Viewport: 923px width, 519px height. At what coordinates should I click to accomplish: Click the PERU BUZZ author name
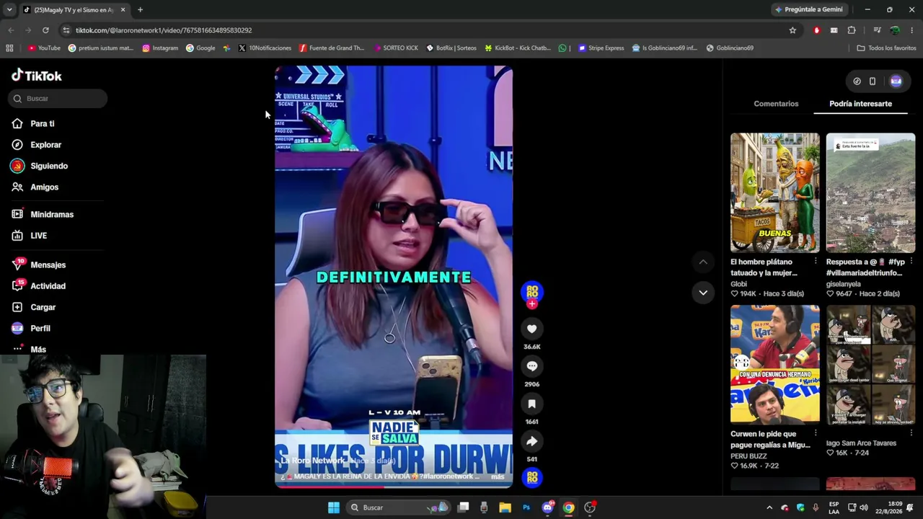click(x=748, y=456)
